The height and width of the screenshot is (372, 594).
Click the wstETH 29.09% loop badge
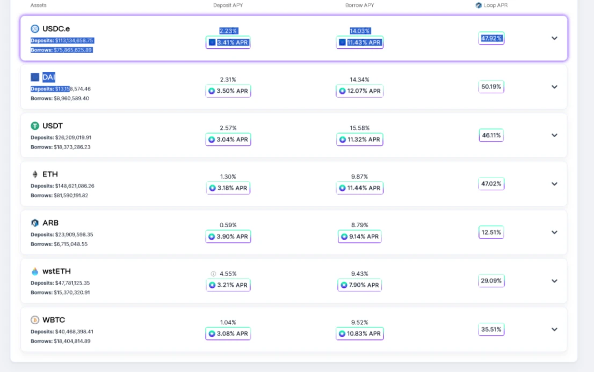(491, 281)
